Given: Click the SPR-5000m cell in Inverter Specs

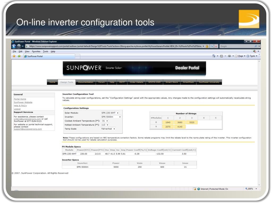Looking at the screenshot, I should 82,167.
